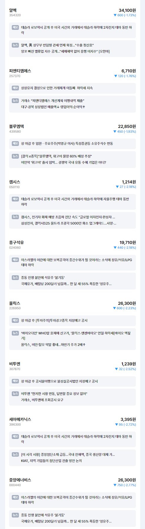Click the 메모 badge under 캠시스
Image resolution: width=145 pixels, height=529 pixels.
coord(15,199)
